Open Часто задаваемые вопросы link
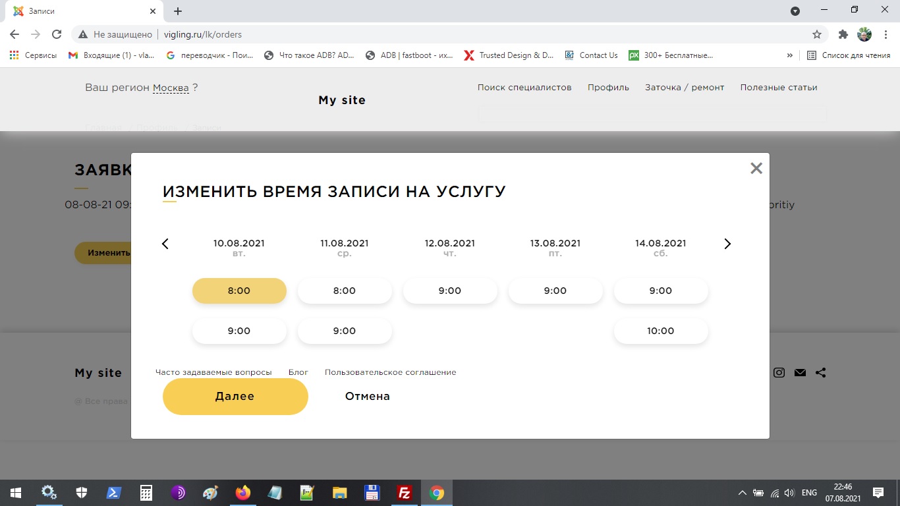 (213, 372)
